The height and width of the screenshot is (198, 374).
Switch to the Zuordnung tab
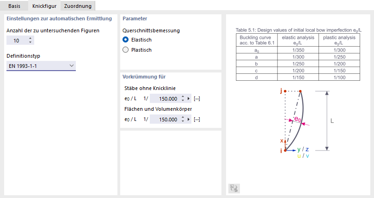pos(78,6)
